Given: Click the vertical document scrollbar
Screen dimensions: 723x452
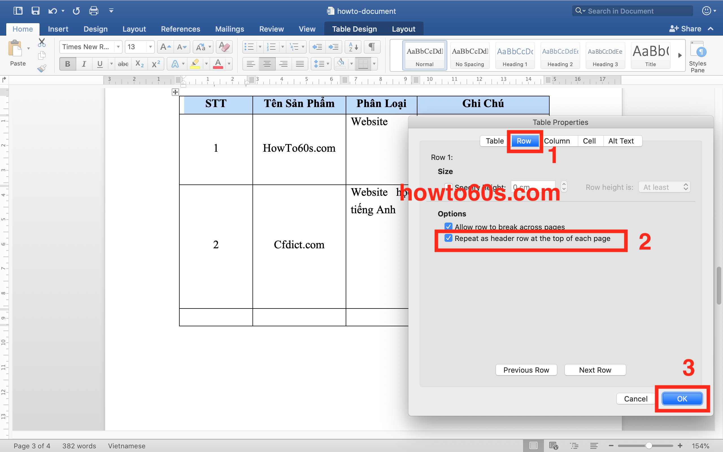Looking at the screenshot, I should click(719, 286).
